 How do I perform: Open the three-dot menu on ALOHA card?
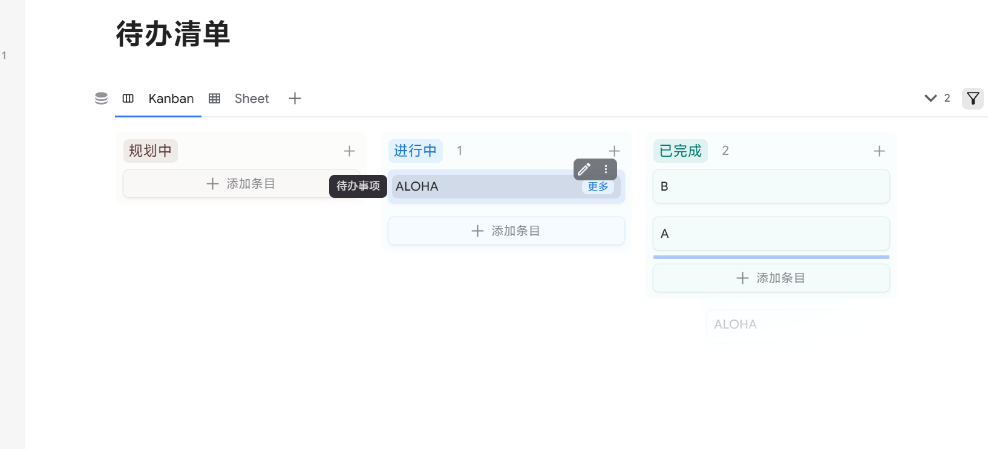tap(606, 169)
